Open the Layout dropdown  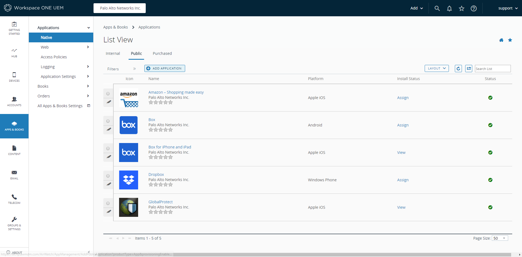(x=437, y=68)
